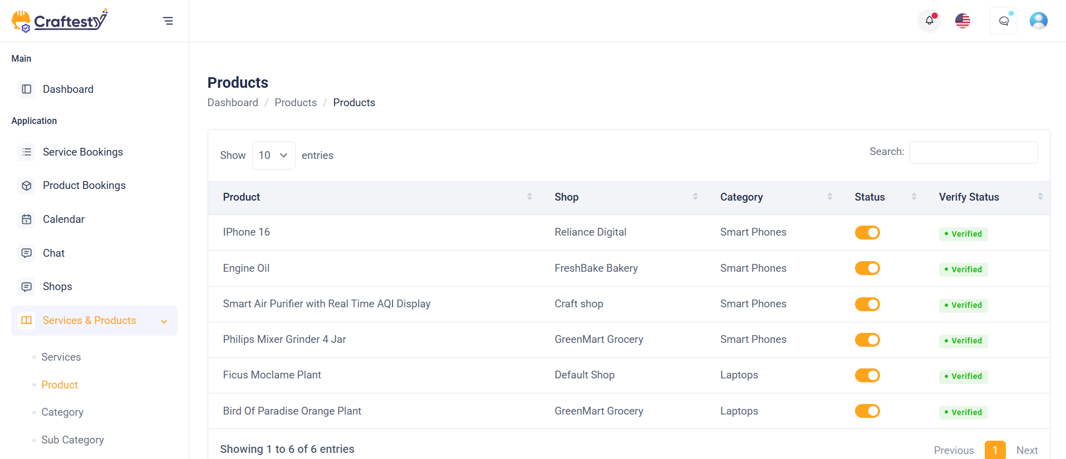Click the Services & Products book icon
The width and height of the screenshot is (1066, 459).
pos(26,321)
